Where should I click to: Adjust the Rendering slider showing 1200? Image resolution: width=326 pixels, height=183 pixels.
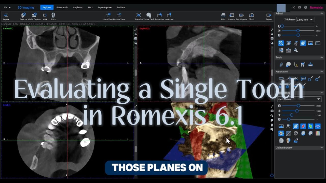(x=298, y=115)
